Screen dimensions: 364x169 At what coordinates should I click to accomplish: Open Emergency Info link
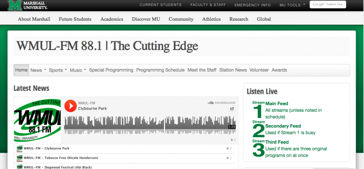[x=253, y=5]
